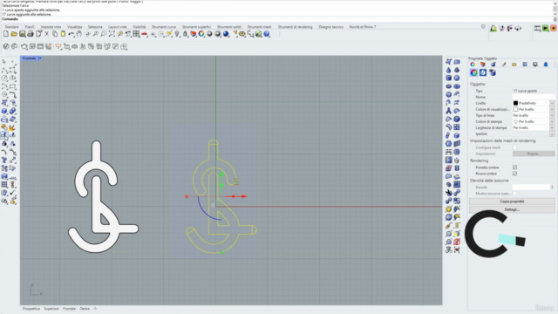Click the Comando command line field
Screen dimensions: 558x314
click(x=277, y=19)
